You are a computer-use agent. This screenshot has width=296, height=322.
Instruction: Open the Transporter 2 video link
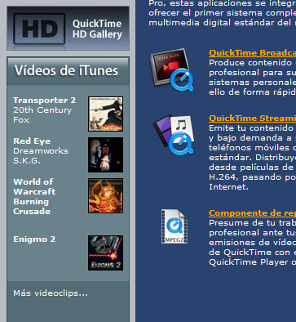click(45, 101)
